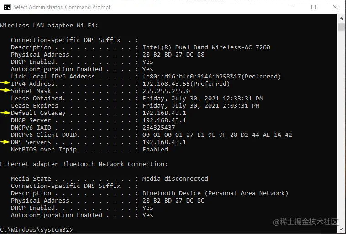Viewport: 346px width, 234px height.
Task: Click the 'DHCP Server' label
Action: coord(31,120)
